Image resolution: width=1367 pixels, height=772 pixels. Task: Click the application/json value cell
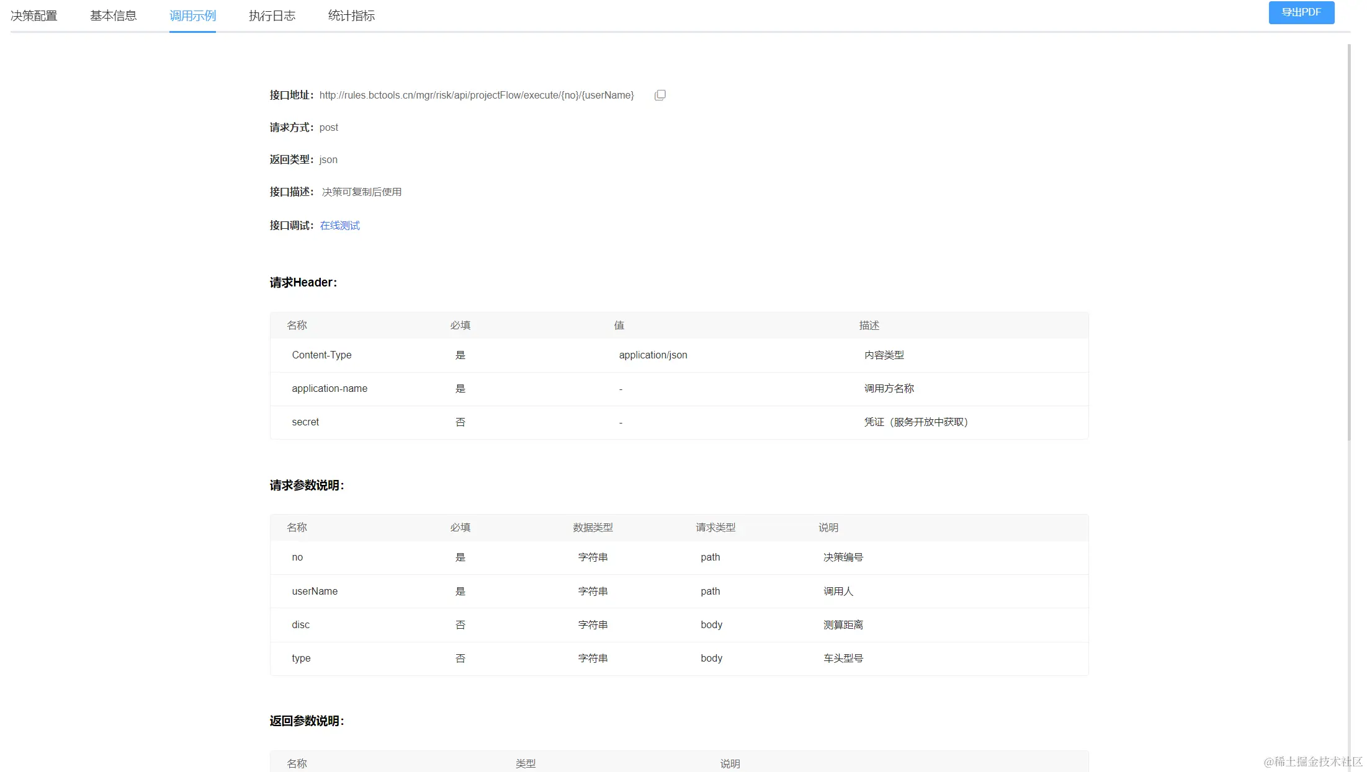pyautogui.click(x=653, y=355)
